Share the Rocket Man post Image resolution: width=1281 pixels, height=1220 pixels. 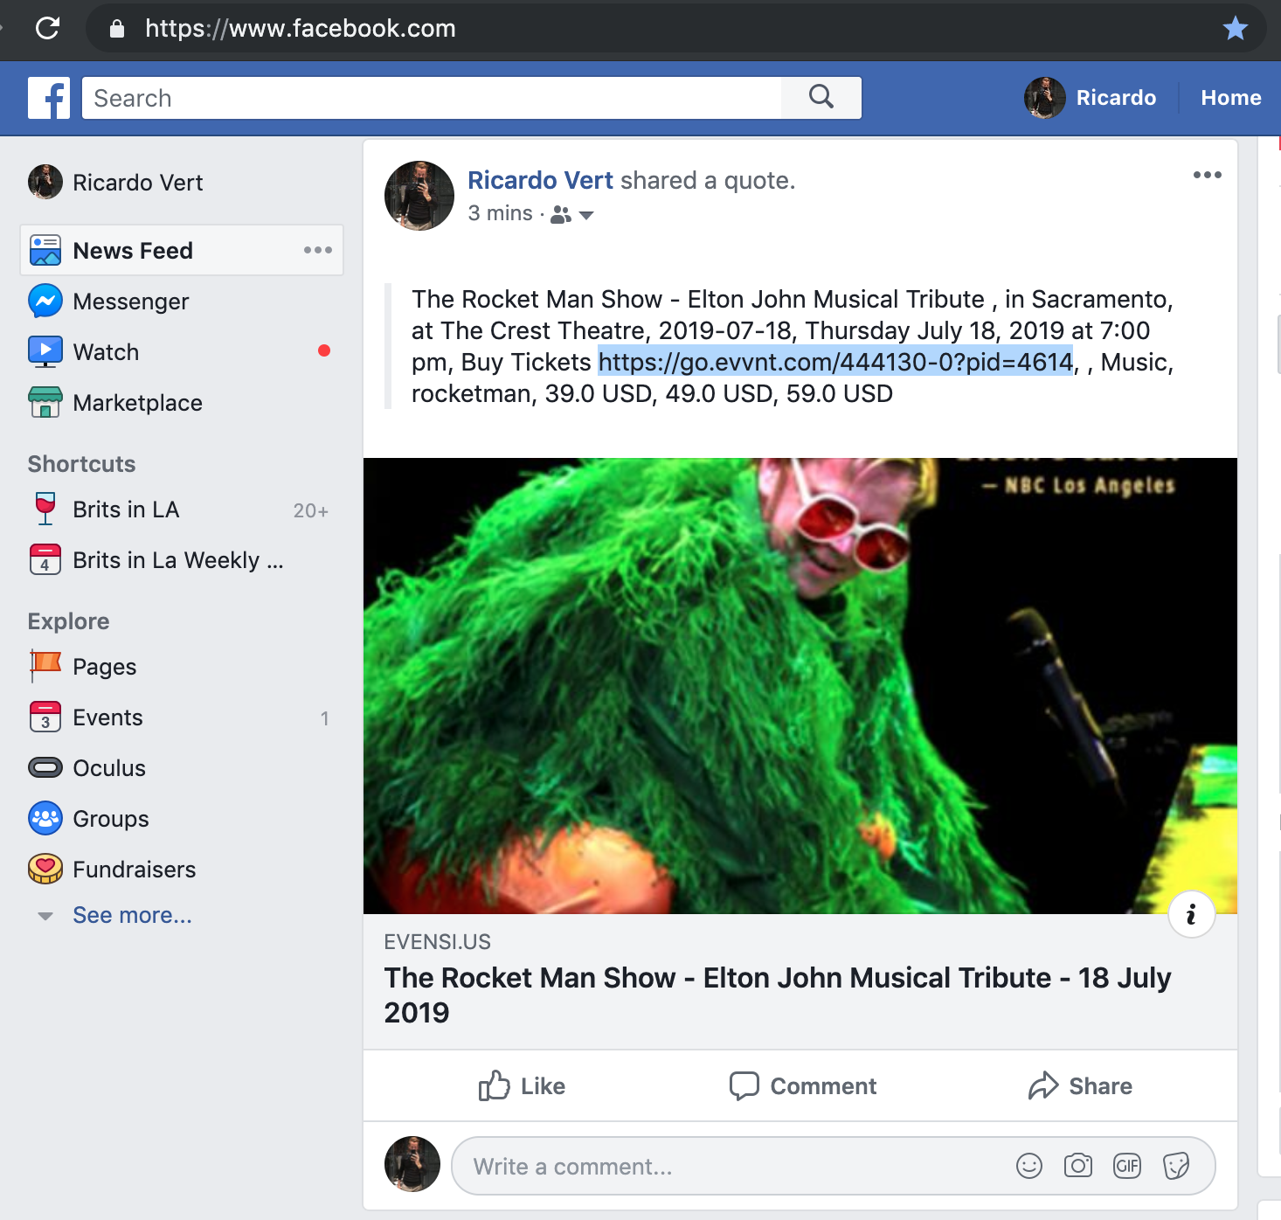click(1080, 1085)
